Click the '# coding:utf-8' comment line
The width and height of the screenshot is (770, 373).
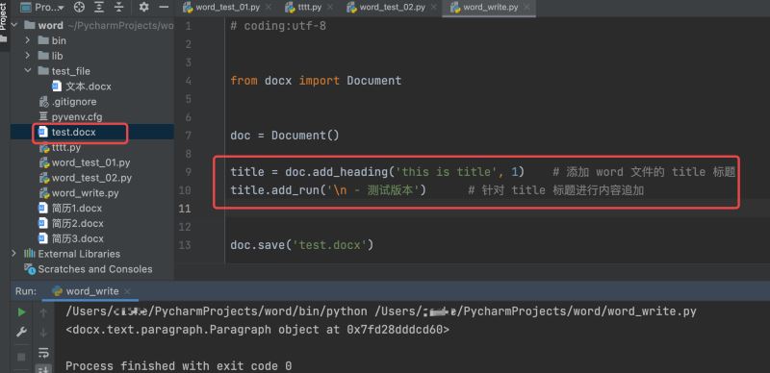tap(278, 26)
